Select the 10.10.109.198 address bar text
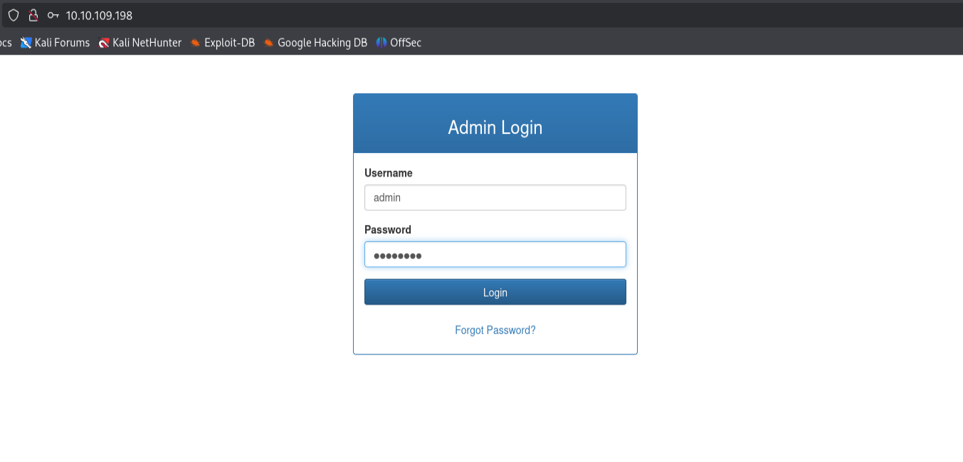Screen dimensions: 963x462 point(99,15)
